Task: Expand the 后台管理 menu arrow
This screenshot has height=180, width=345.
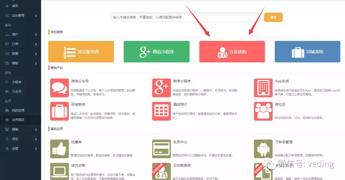Action: pyautogui.click(x=36, y=16)
